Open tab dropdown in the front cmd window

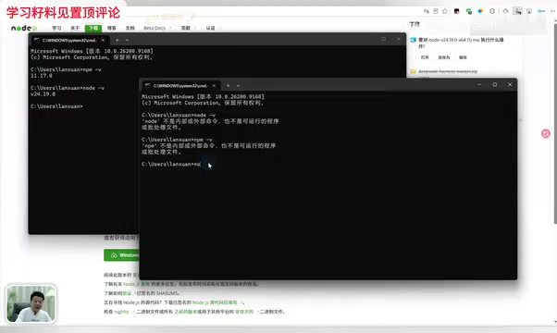coord(238,85)
